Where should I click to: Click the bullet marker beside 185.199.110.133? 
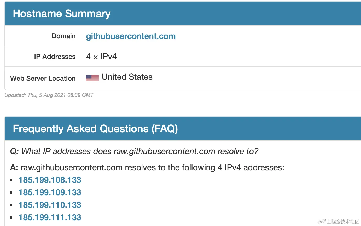pos(11,205)
